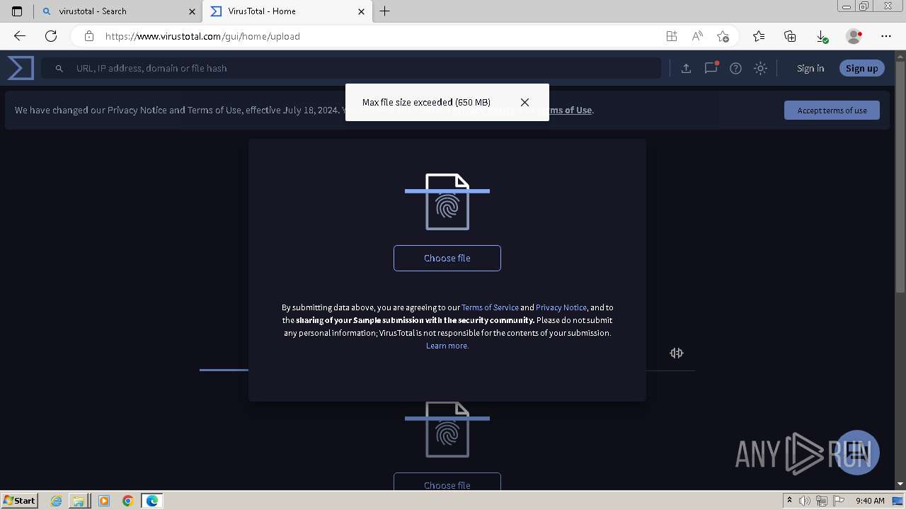Launch Internet Explorer from taskbar
The height and width of the screenshot is (510, 906).
(57, 501)
